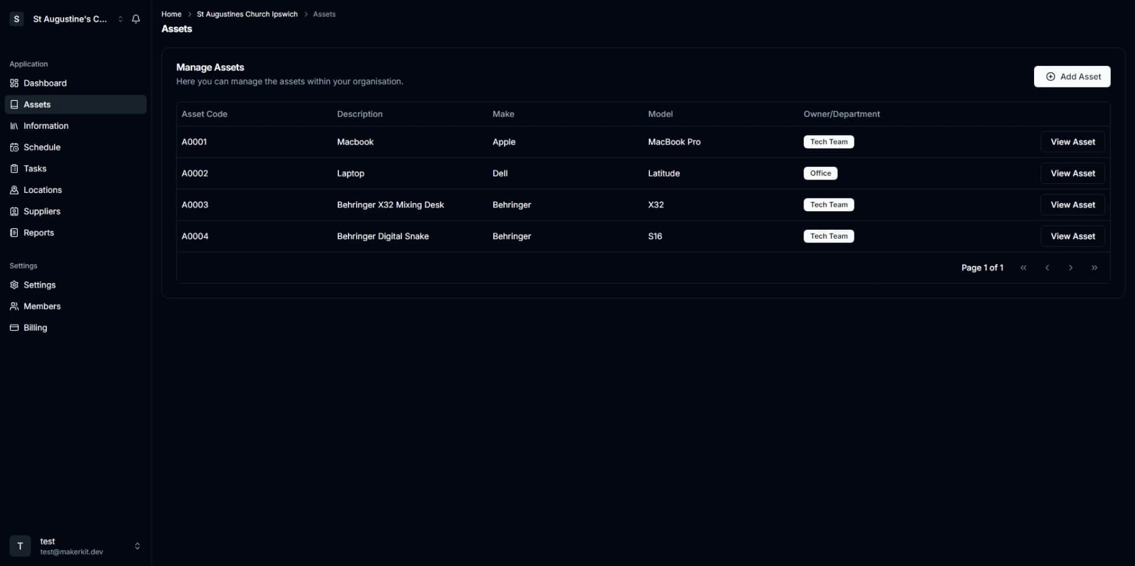This screenshot has height=566, width=1135.
Task: Click the Reports icon in sidebar
Action: click(14, 233)
